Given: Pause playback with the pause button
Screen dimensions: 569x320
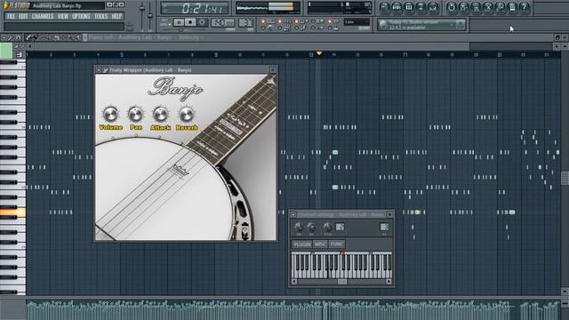Looking at the screenshot, I should click(x=179, y=22).
